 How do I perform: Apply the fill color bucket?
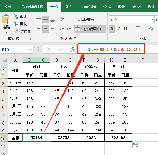point(151,29)
